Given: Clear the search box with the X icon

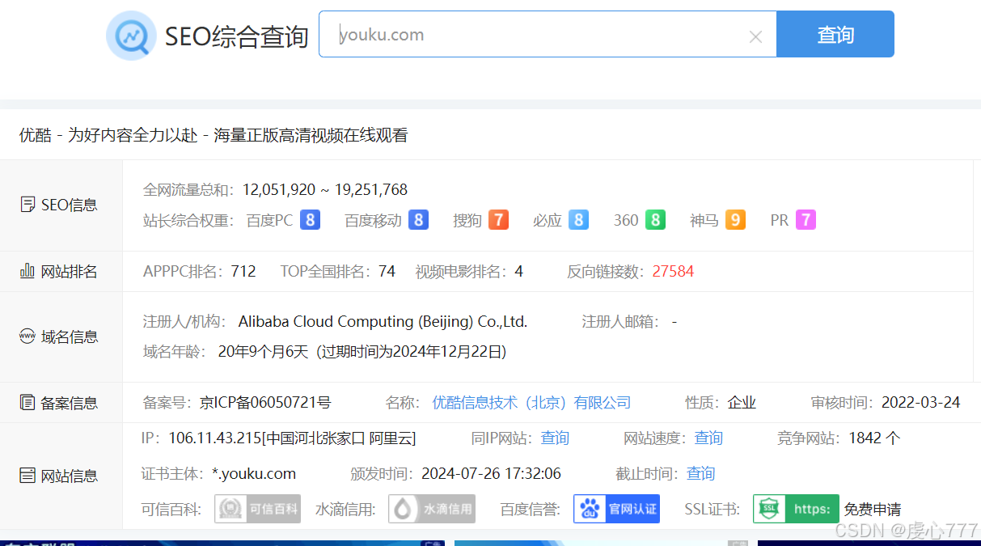Looking at the screenshot, I should (x=755, y=36).
